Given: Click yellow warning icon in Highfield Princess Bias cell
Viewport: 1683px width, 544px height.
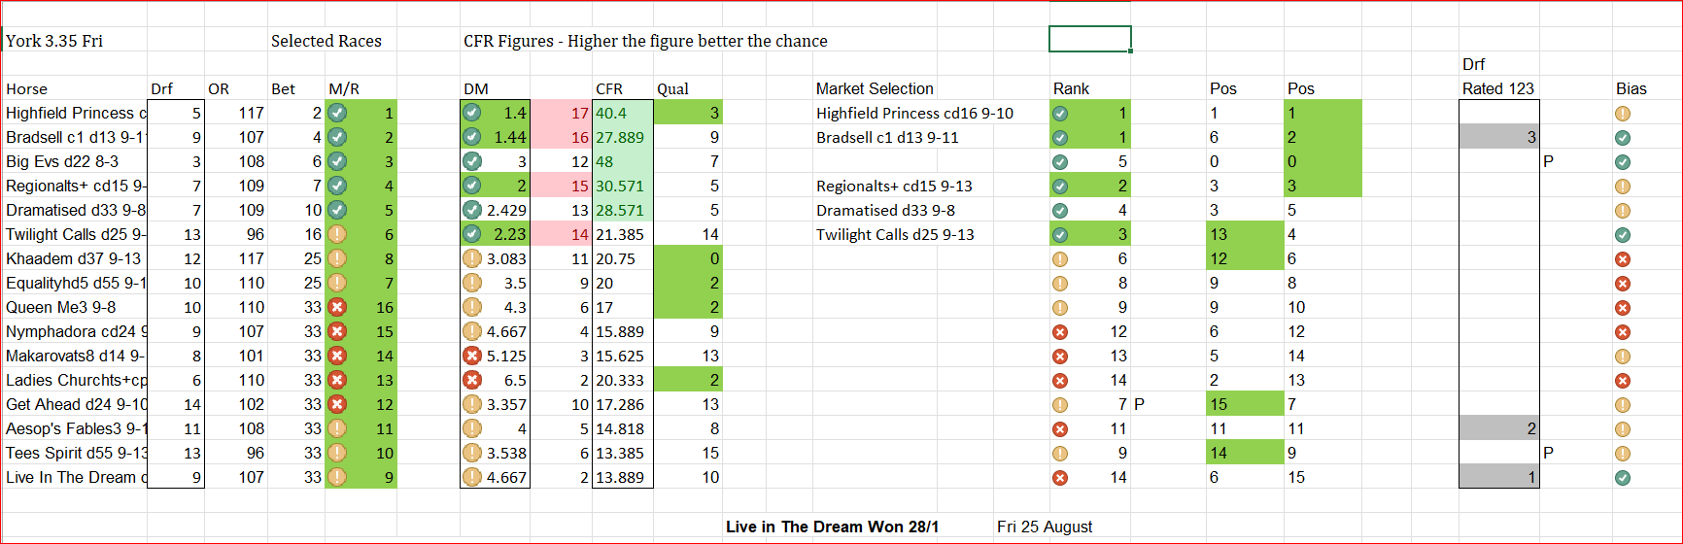Looking at the screenshot, I should 1622,114.
